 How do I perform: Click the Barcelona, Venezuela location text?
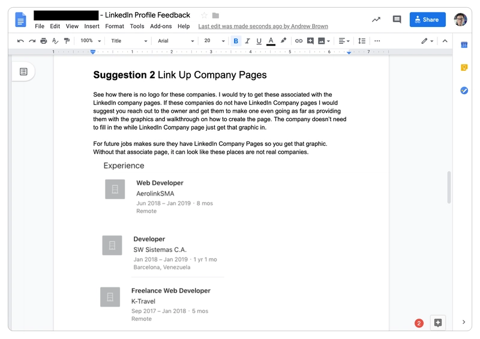161,268
